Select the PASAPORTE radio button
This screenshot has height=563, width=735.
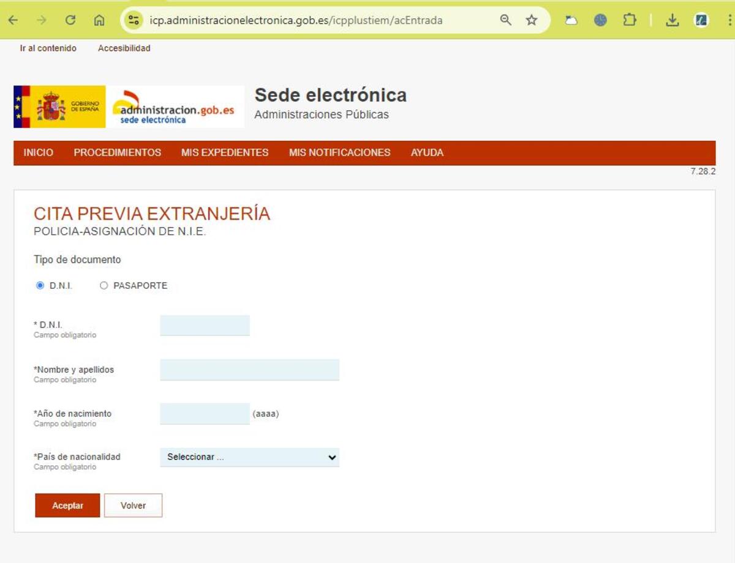(104, 286)
